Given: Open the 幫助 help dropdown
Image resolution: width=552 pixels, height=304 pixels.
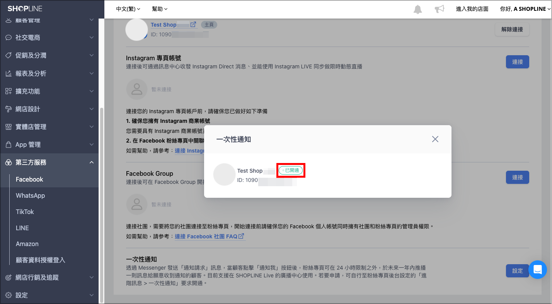Looking at the screenshot, I should click(160, 9).
